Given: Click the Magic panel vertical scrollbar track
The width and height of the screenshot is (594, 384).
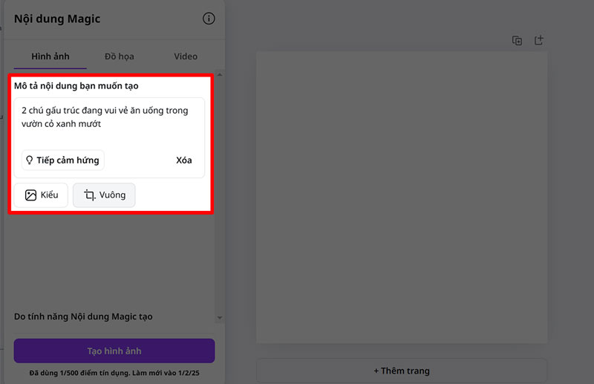Looking at the screenshot, I should [x=219, y=260].
